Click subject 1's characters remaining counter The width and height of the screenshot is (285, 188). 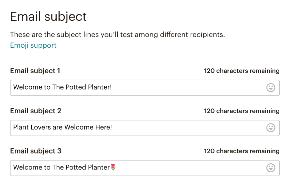(241, 71)
